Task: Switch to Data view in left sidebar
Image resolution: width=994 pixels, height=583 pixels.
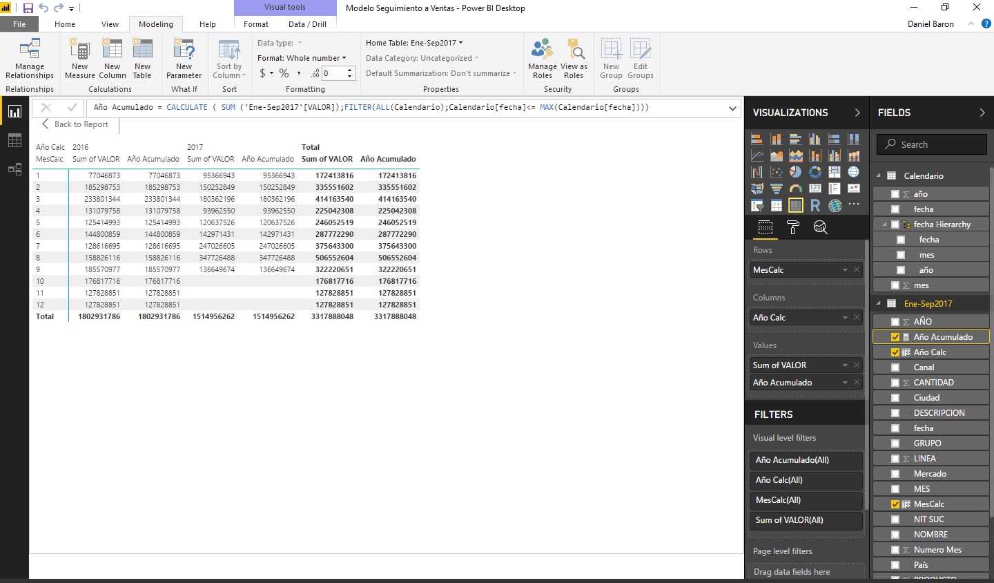Action: click(x=14, y=141)
